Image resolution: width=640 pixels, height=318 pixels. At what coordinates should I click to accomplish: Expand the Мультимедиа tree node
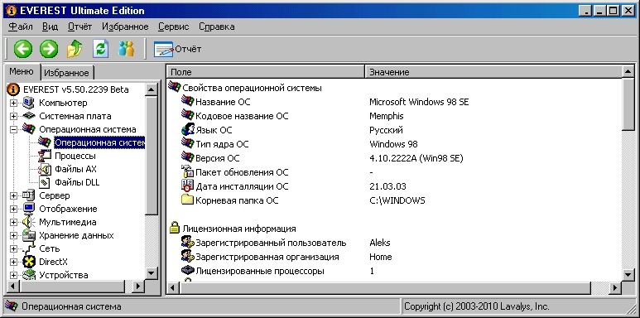point(13,222)
